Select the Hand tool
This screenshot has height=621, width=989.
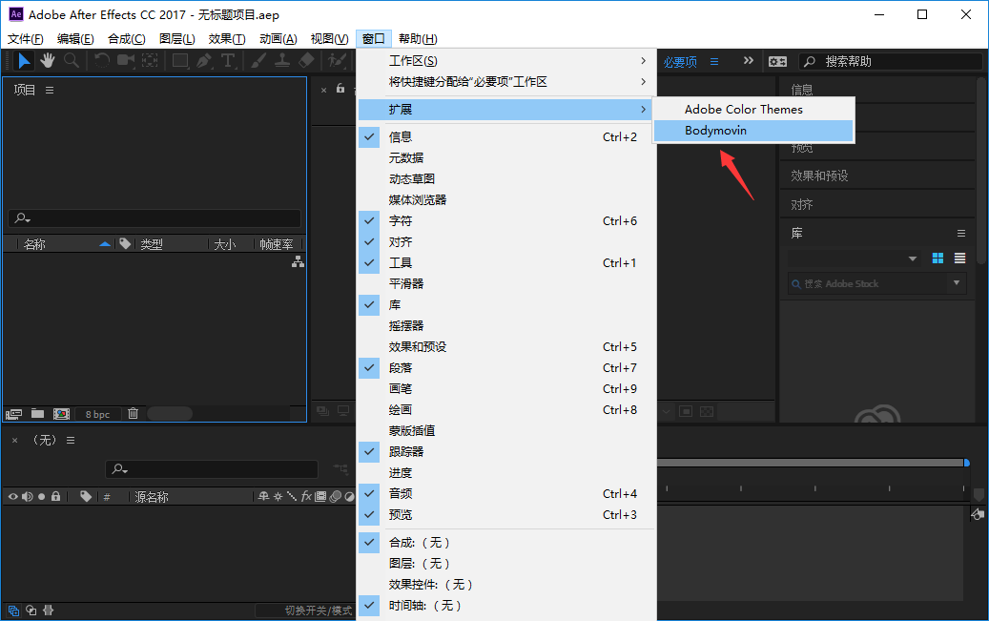click(x=48, y=61)
